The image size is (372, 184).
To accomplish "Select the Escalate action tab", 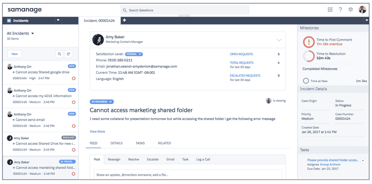I will 153,159.
